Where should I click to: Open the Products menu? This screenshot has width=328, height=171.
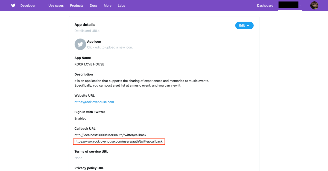point(77,5)
